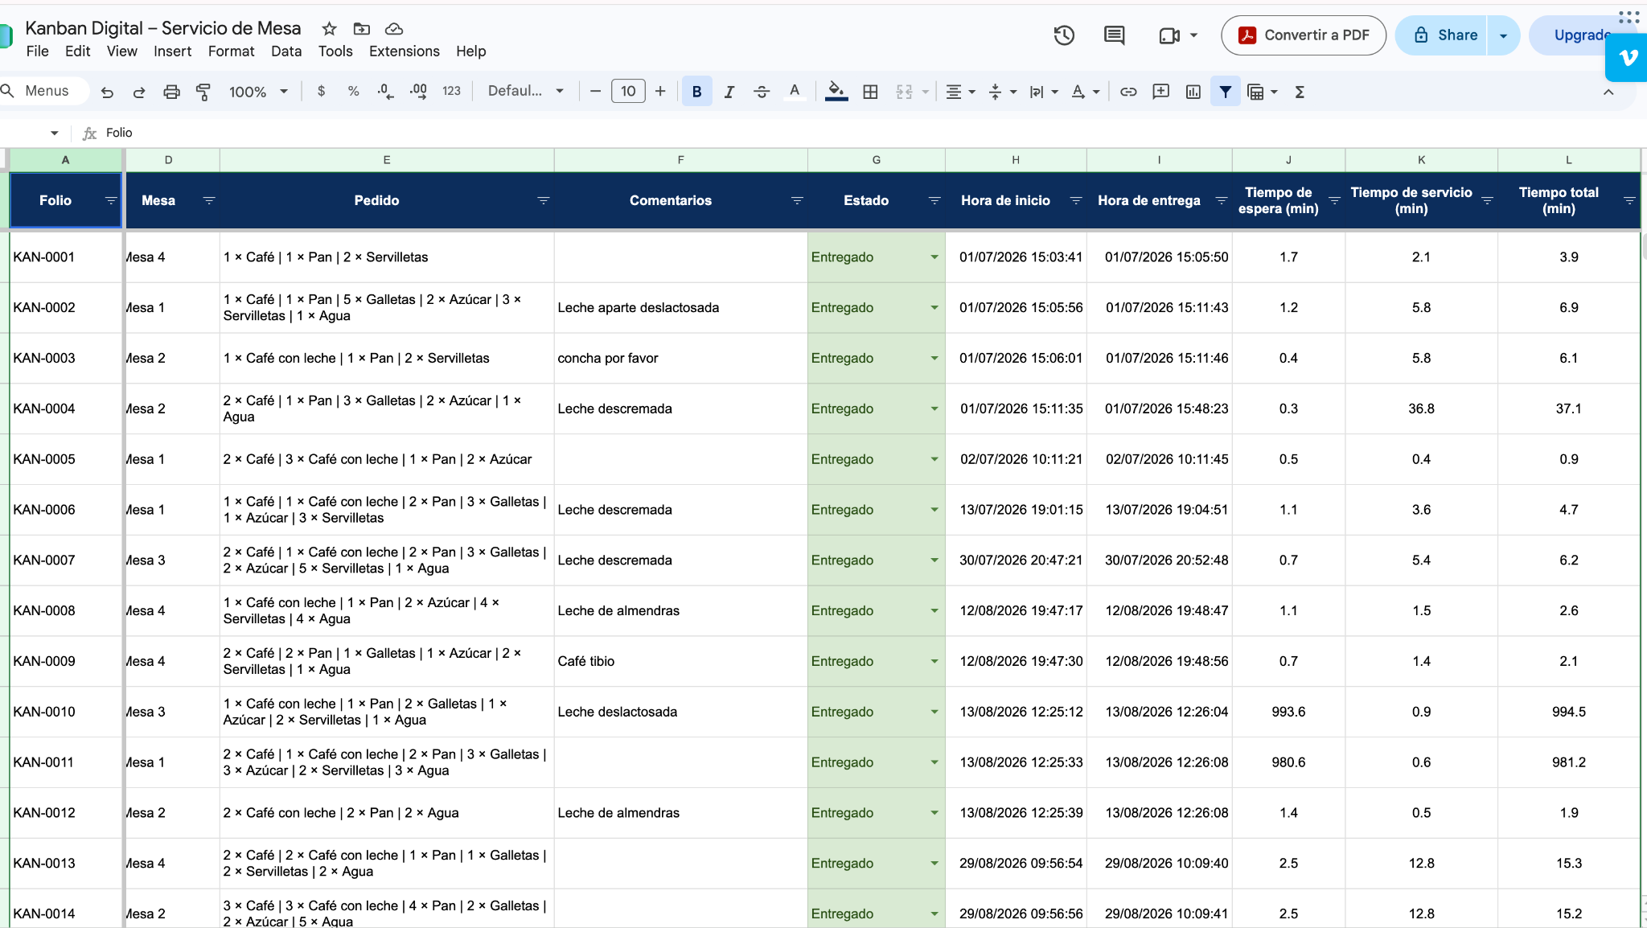Open vertical align dropdown
The height and width of the screenshot is (928, 1647).
pyautogui.click(x=1002, y=92)
